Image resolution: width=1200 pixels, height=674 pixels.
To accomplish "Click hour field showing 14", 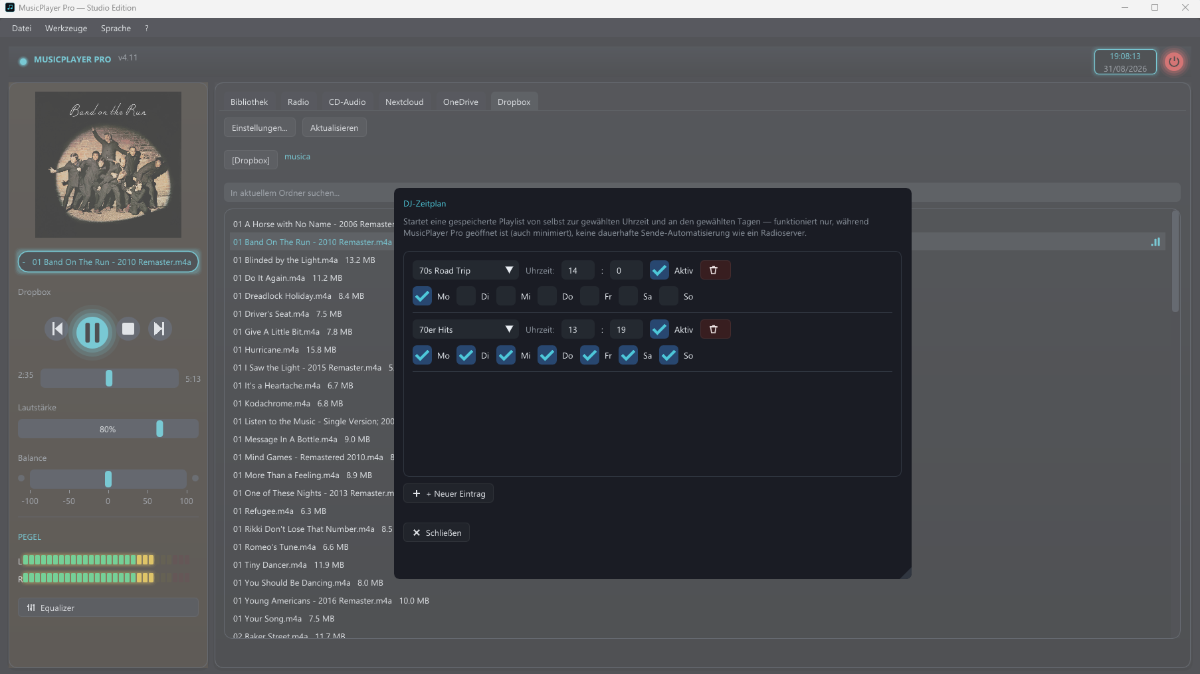I will (578, 270).
